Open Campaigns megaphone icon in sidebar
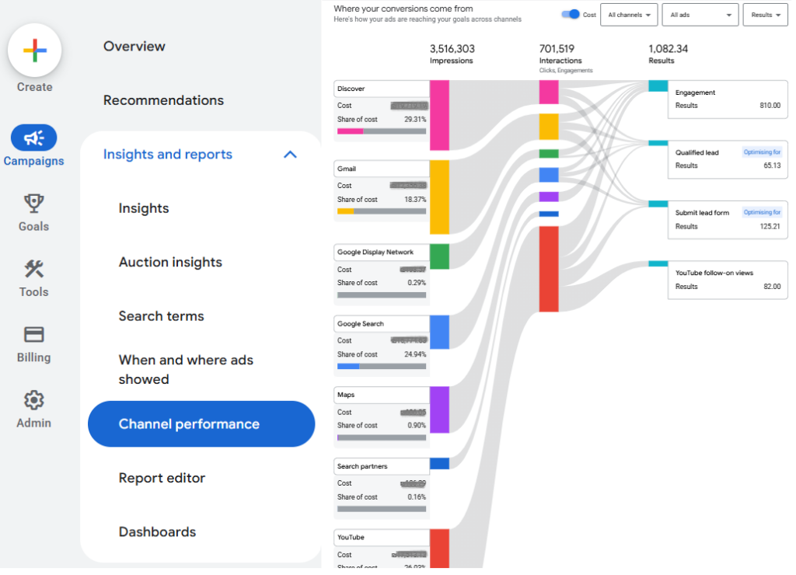 coord(33,138)
